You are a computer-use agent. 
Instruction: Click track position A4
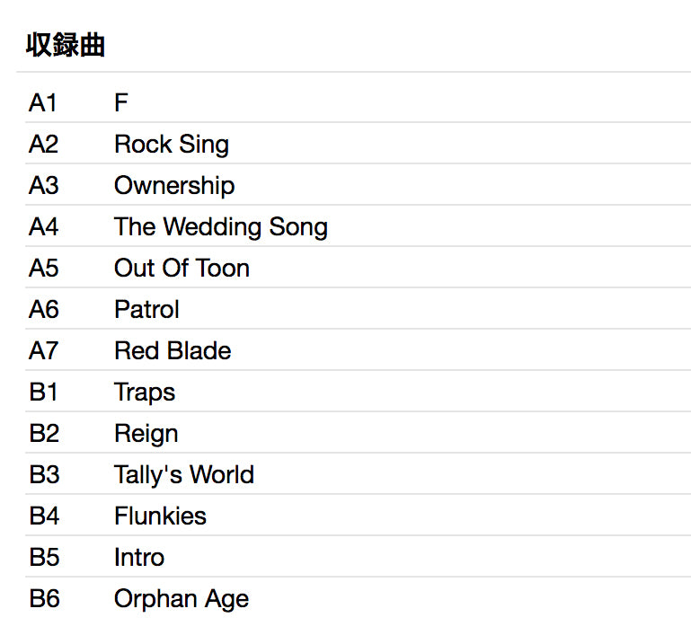point(43,227)
